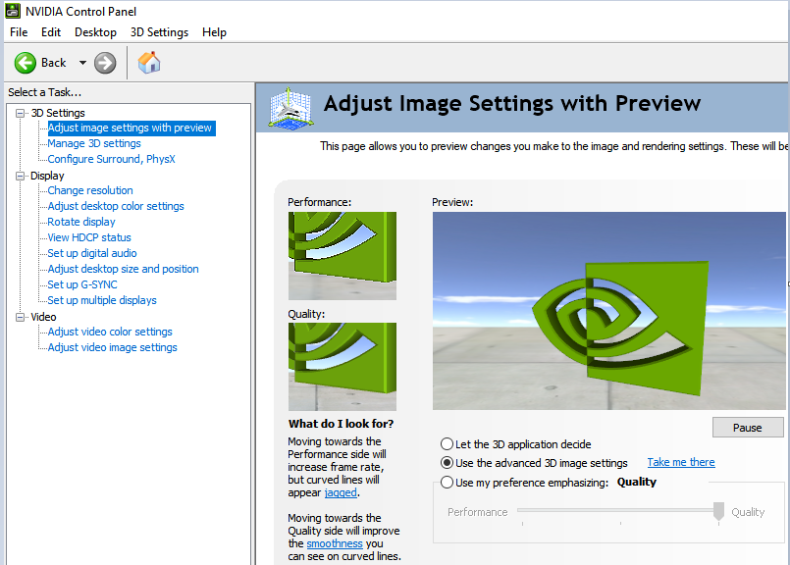This screenshot has height=565, width=790.
Task: Open Adjust video image settings
Action: [x=112, y=347]
